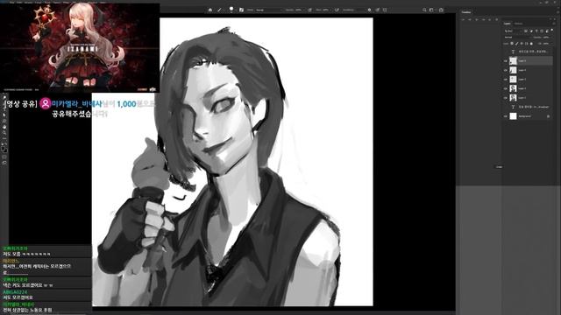Open Timeline playback settings gear
The height and width of the screenshot is (315, 561).
click(x=497, y=19)
